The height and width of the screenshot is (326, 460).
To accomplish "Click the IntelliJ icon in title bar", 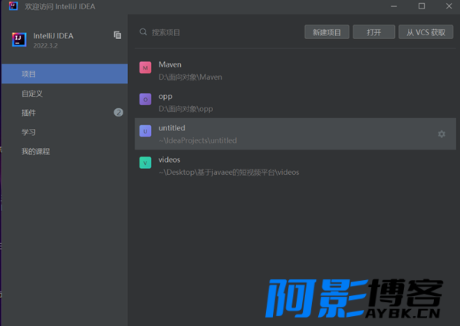I will [x=13, y=6].
